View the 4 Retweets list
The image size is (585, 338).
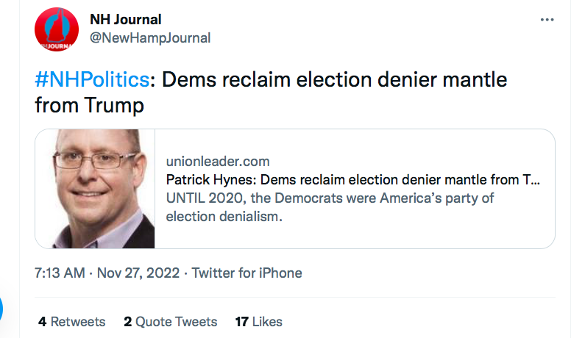tap(72, 322)
